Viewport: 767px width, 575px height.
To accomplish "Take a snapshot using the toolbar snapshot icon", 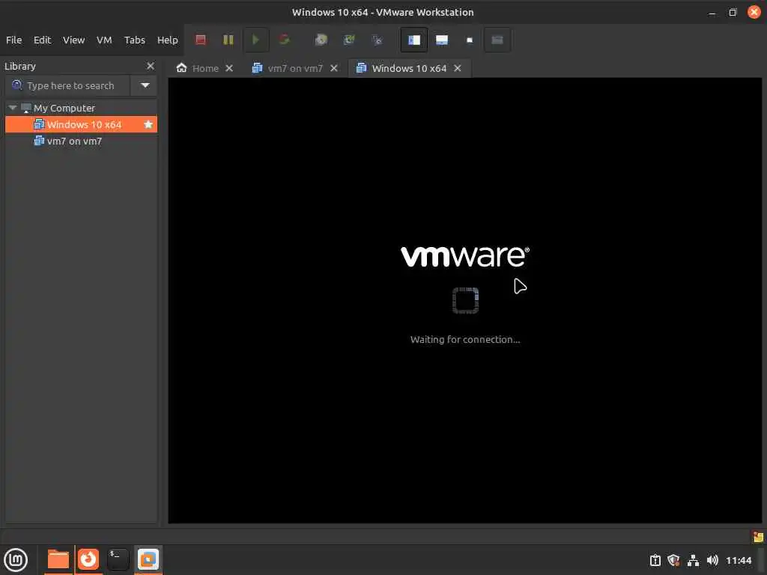I will pos(321,40).
